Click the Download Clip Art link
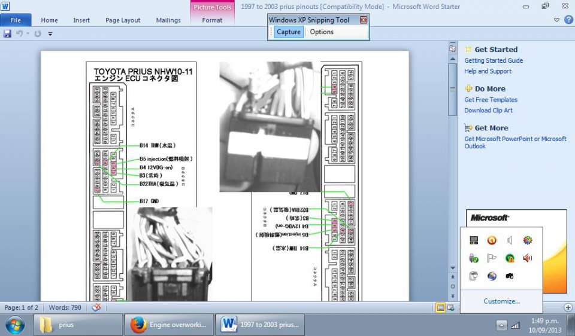The height and width of the screenshot is (336, 575). pos(488,110)
